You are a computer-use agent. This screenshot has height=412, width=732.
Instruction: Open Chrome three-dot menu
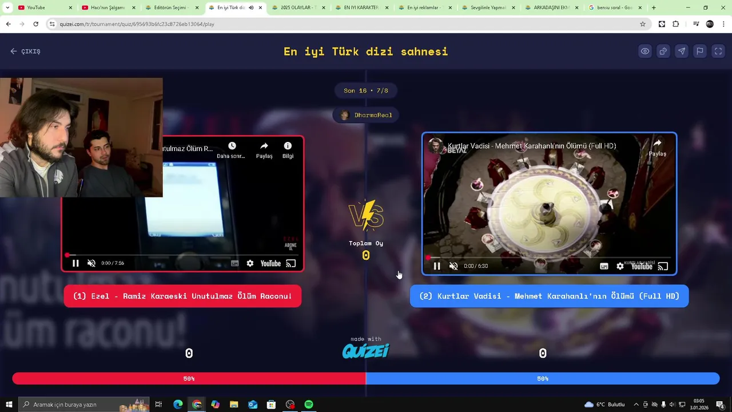pos(723,24)
